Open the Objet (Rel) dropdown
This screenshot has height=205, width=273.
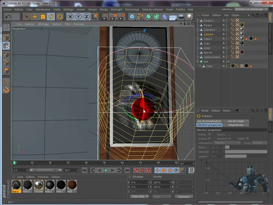pos(139,196)
